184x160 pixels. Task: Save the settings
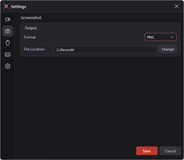[147, 151]
